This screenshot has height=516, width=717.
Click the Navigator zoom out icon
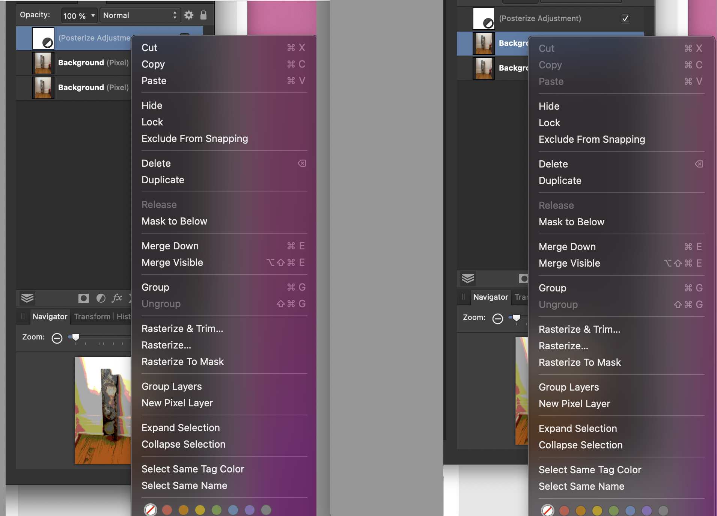(x=57, y=338)
